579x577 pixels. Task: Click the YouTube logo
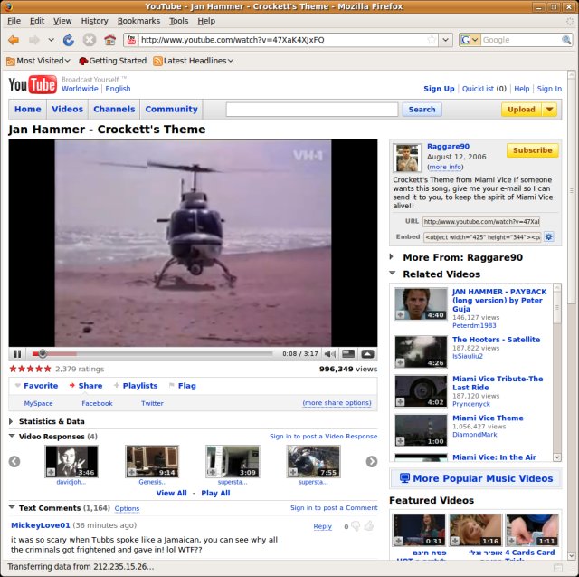pyautogui.click(x=33, y=84)
